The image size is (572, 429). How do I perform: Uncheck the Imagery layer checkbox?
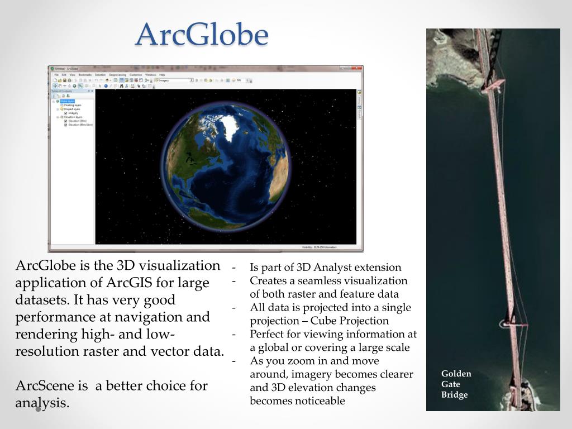(66, 113)
